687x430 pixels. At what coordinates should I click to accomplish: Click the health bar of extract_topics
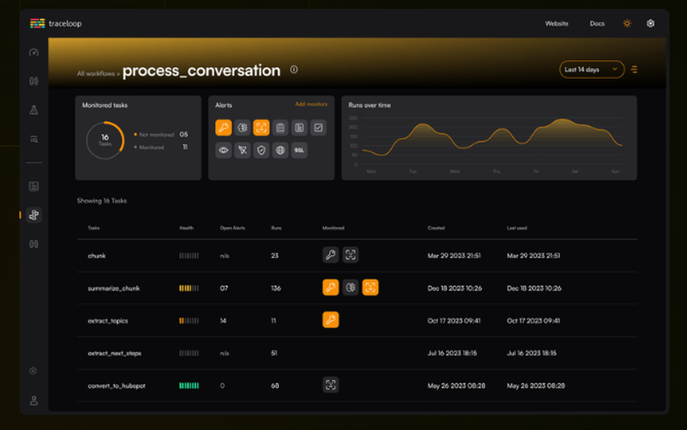pos(189,321)
